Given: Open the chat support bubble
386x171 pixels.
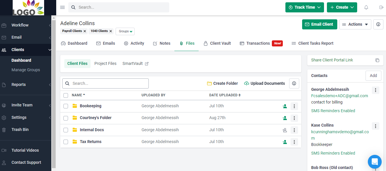Looking at the screenshot, I should coord(375,162).
